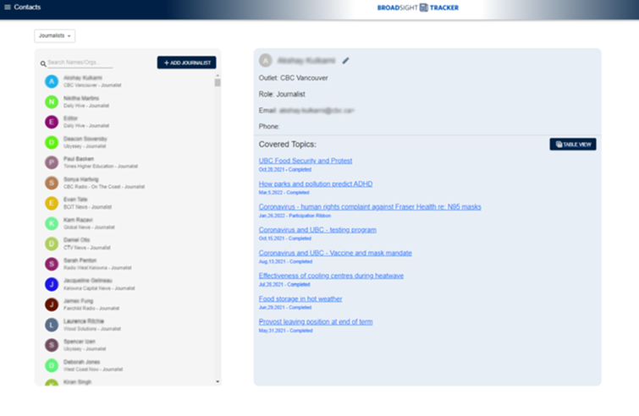639x416 pixels.
Task: Open Vaccine and mask mandate topic
Action: coord(335,253)
